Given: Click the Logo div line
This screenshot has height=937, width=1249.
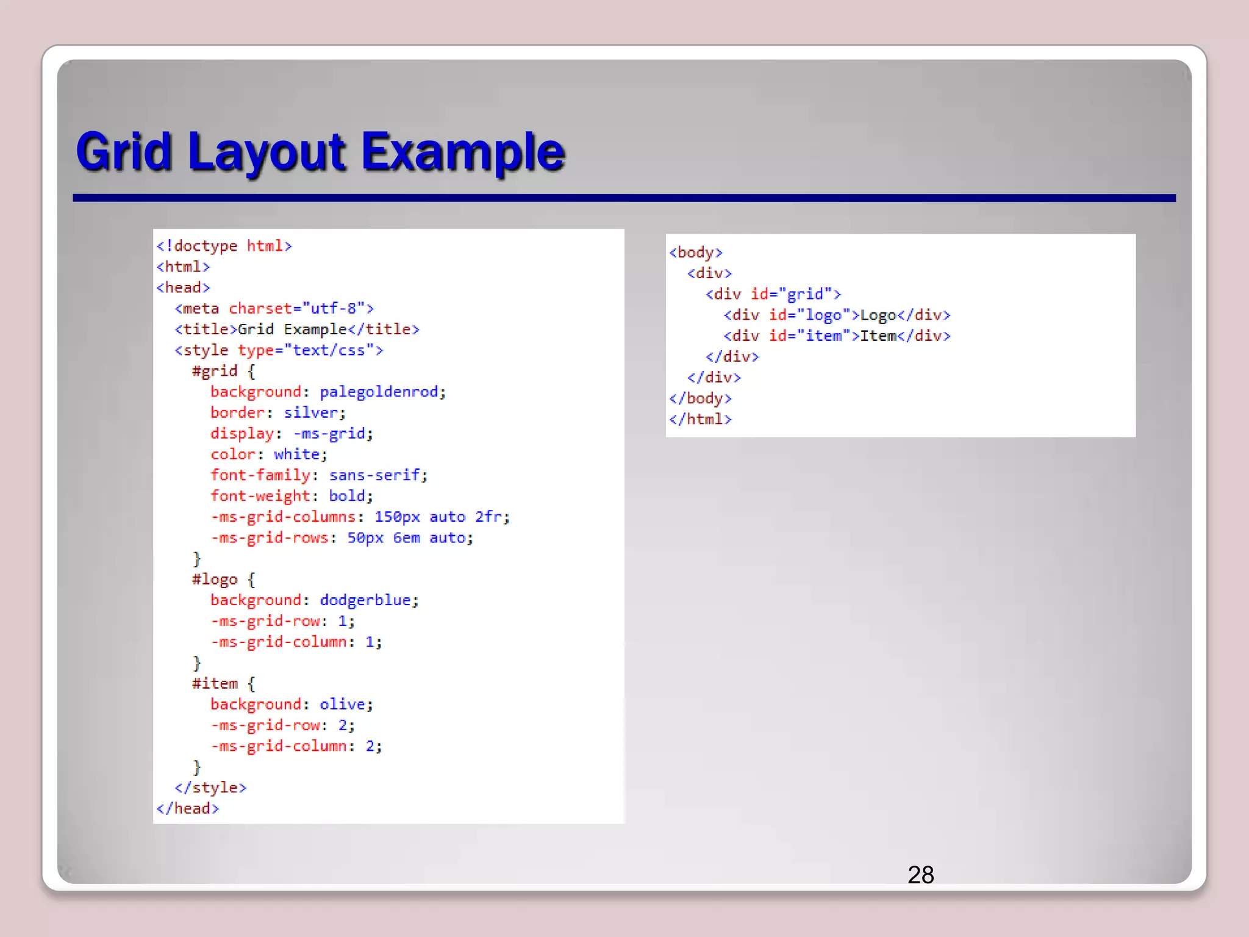Looking at the screenshot, I should click(837, 315).
